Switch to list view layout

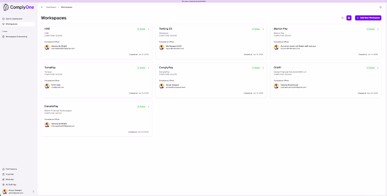click(342, 18)
